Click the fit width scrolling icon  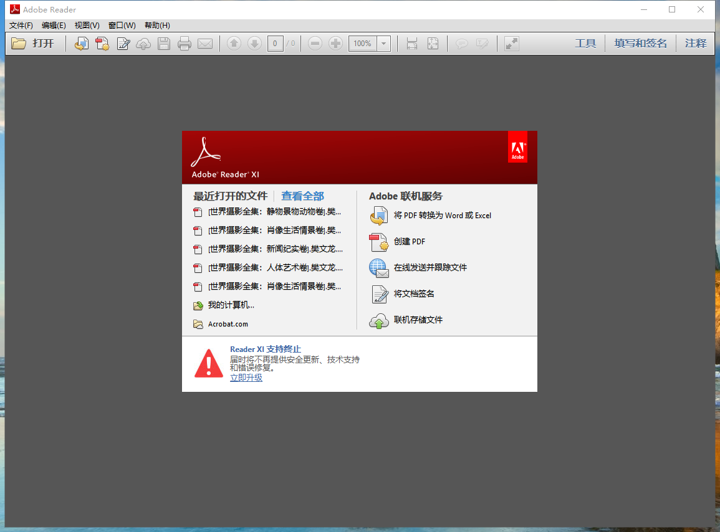click(412, 44)
